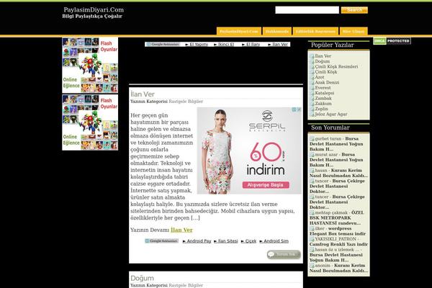This screenshot has height=288, width=432.
Task: Click the İlan Sitesi ad link
Action: pyautogui.click(x=228, y=241)
